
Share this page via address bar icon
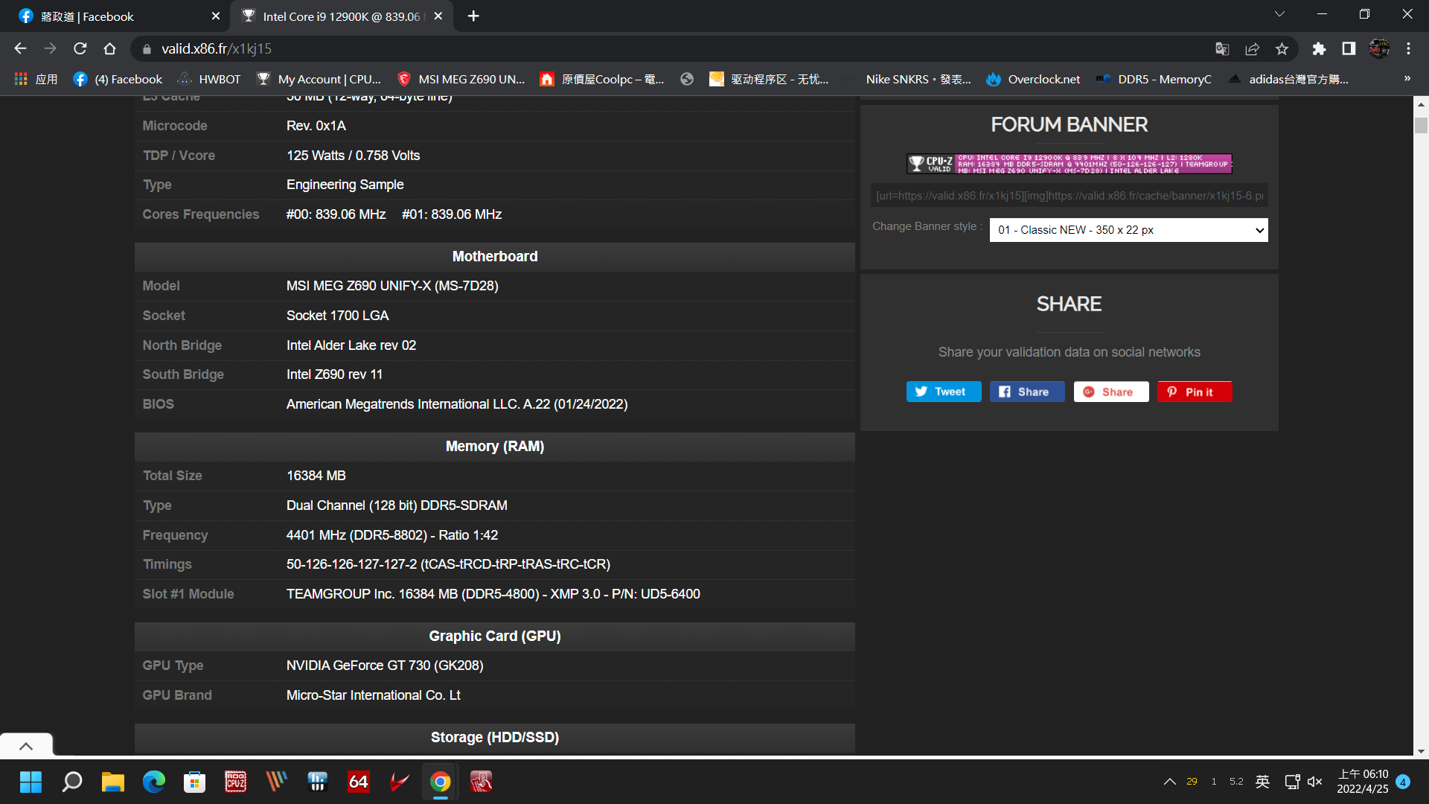tap(1252, 48)
